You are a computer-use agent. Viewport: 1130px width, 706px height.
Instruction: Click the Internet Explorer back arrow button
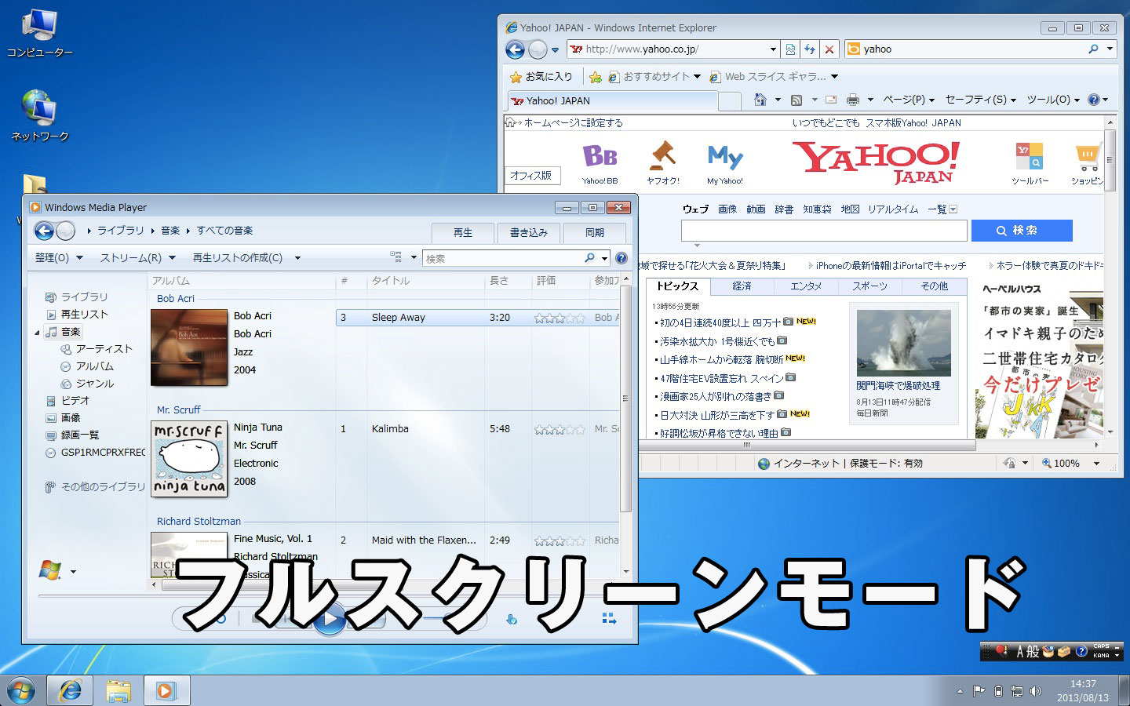[515, 50]
